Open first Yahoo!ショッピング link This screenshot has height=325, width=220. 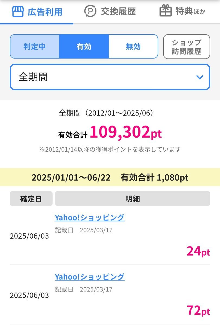tap(90, 217)
